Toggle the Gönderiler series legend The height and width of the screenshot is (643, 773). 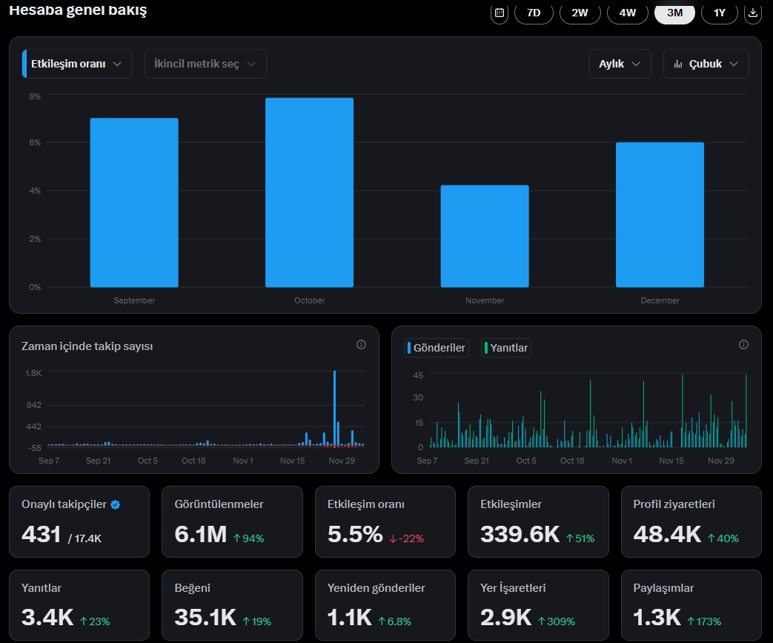click(x=437, y=348)
